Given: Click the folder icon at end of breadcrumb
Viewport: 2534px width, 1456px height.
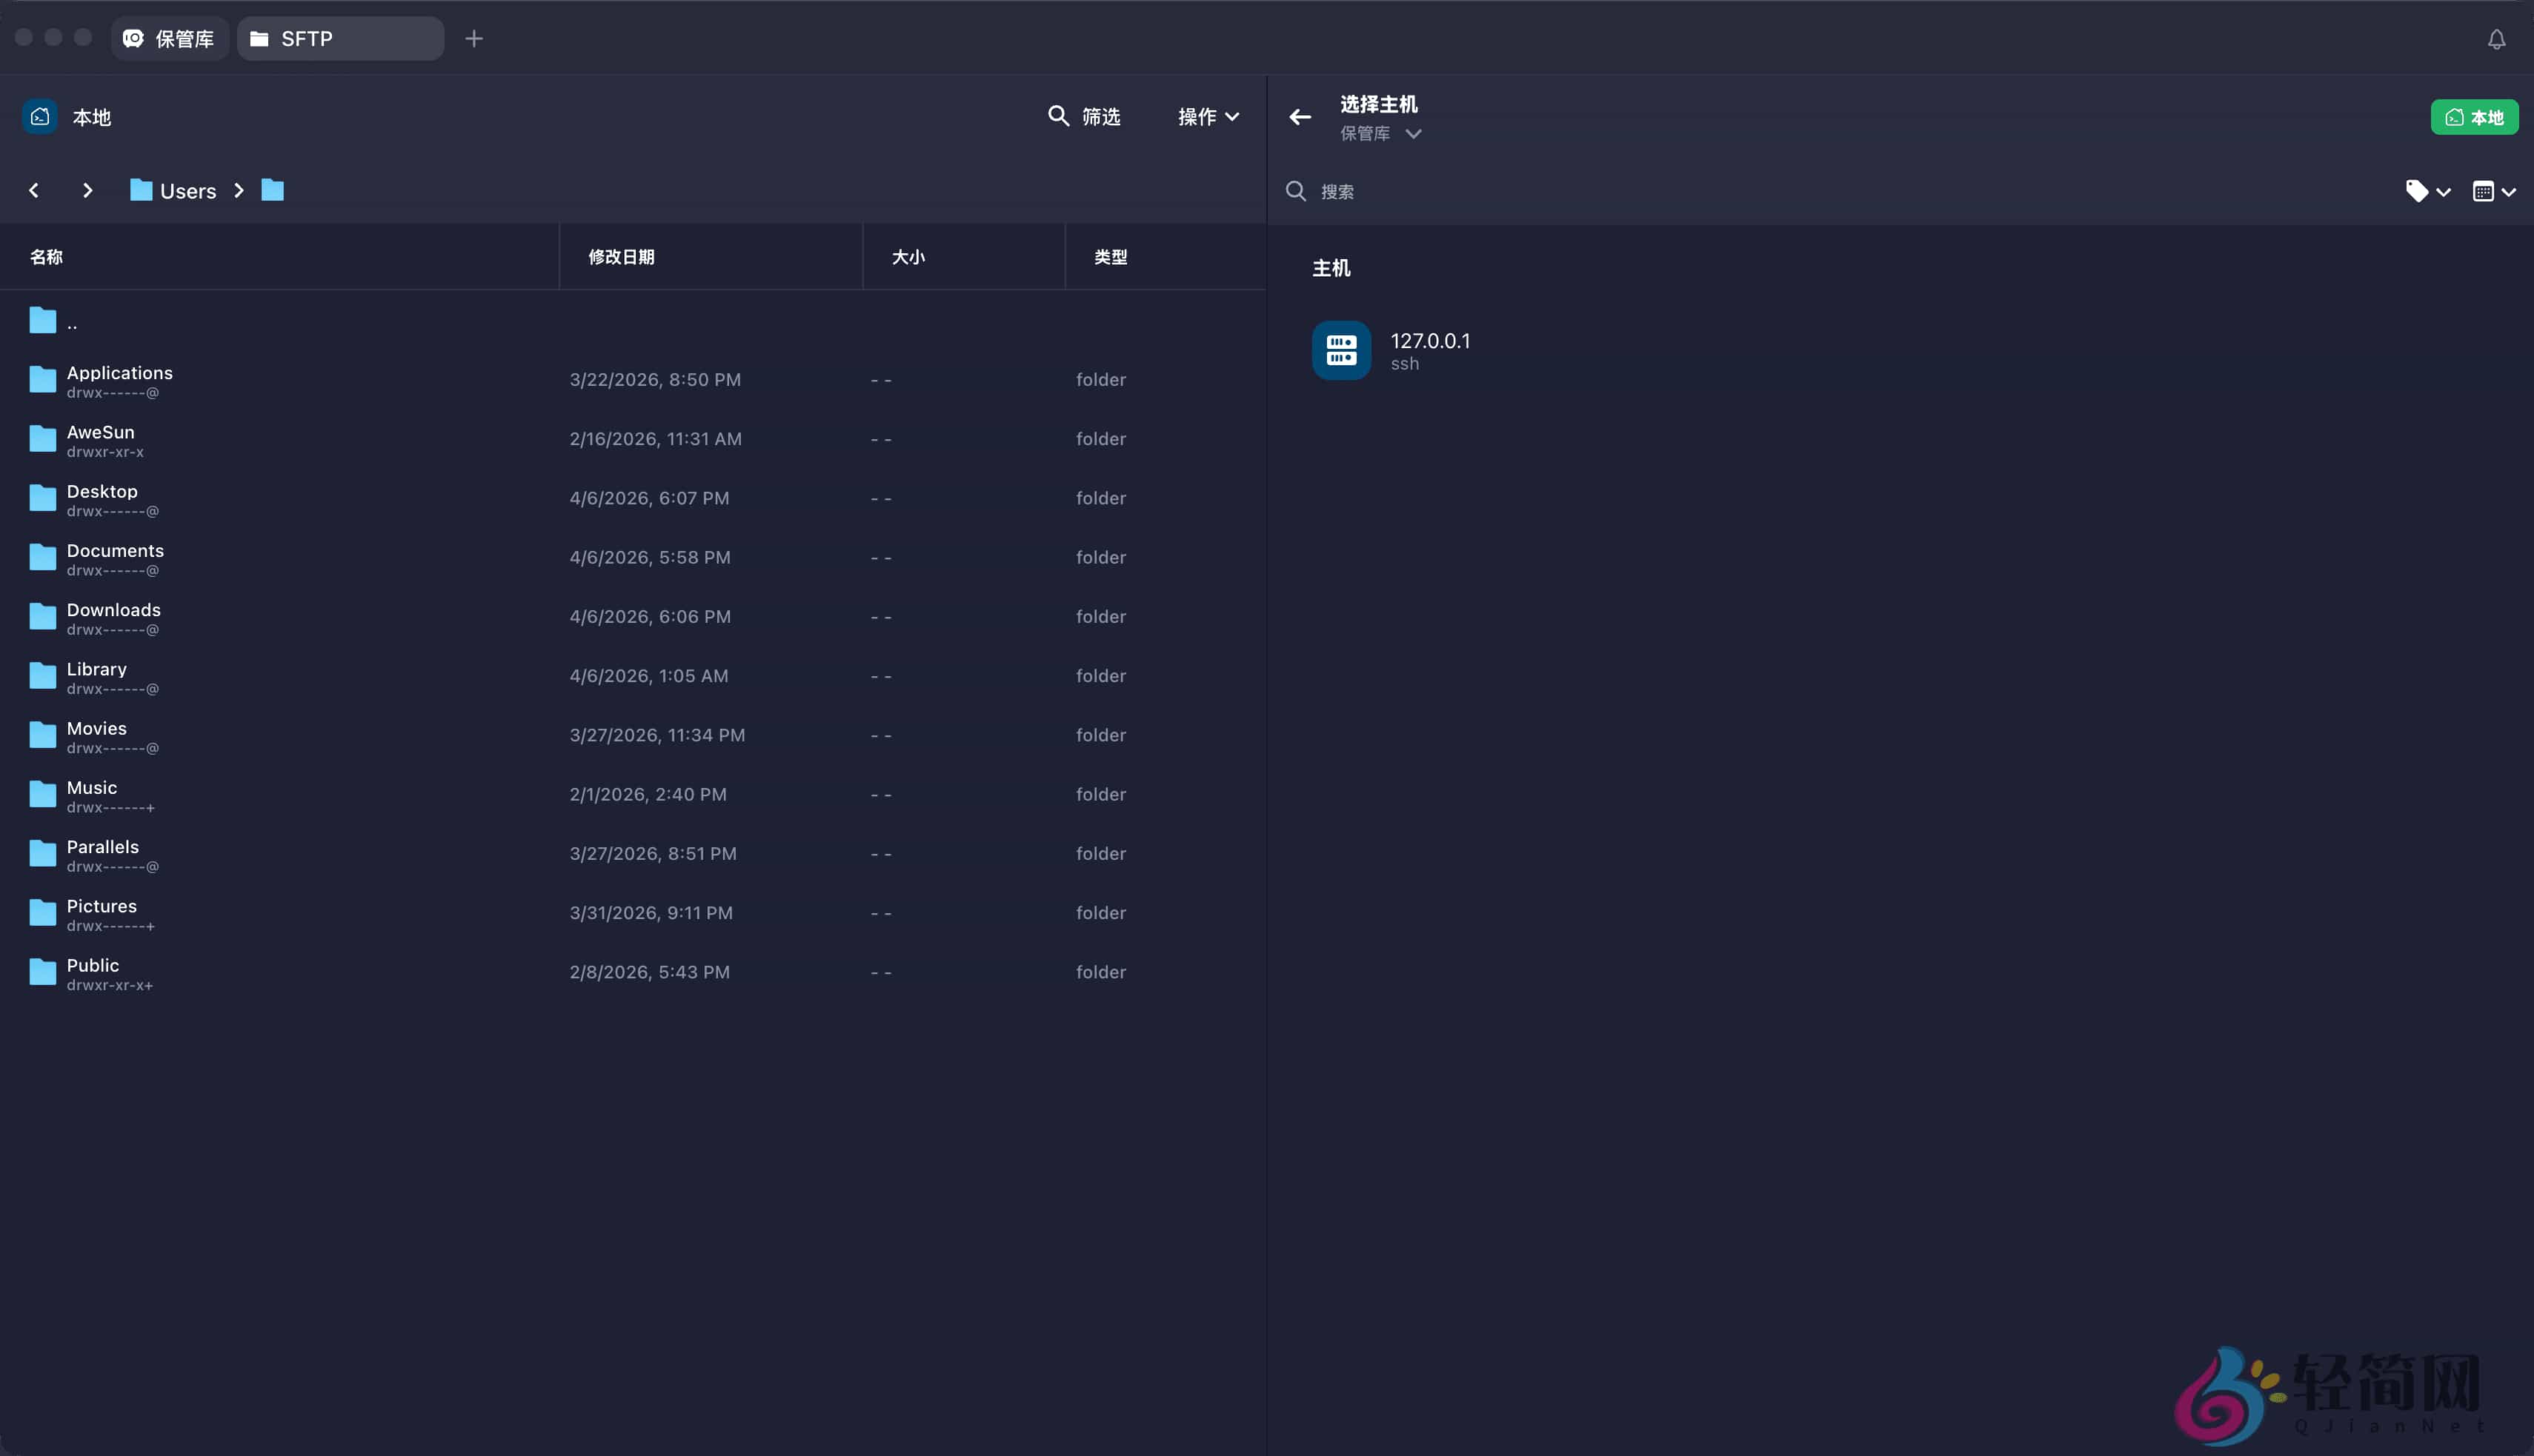Looking at the screenshot, I should [272, 190].
